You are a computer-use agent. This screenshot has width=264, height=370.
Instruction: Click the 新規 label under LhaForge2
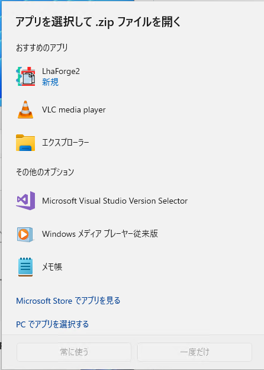(50, 82)
